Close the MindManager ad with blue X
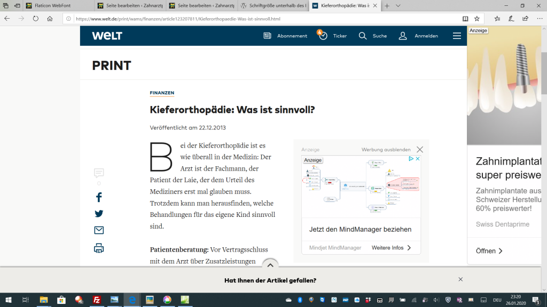Screen dimensions: 547x307 pyautogui.click(x=418, y=159)
